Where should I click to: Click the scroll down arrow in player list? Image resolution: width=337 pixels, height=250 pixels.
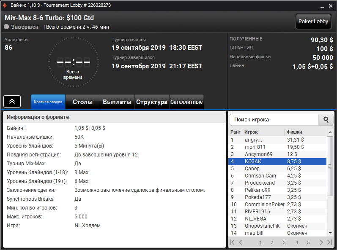330,233
